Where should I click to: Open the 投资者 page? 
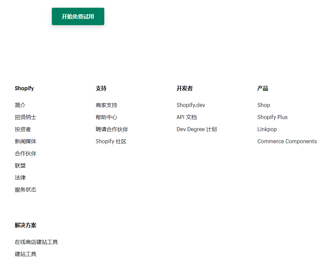(x=22, y=129)
